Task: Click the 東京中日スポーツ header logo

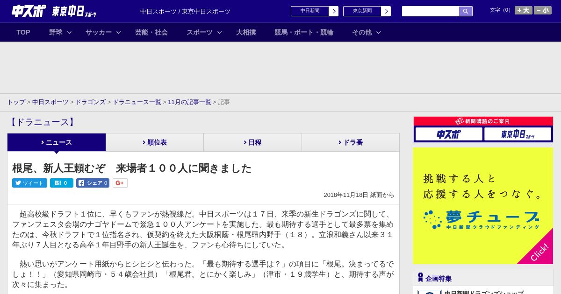Action: [74, 11]
